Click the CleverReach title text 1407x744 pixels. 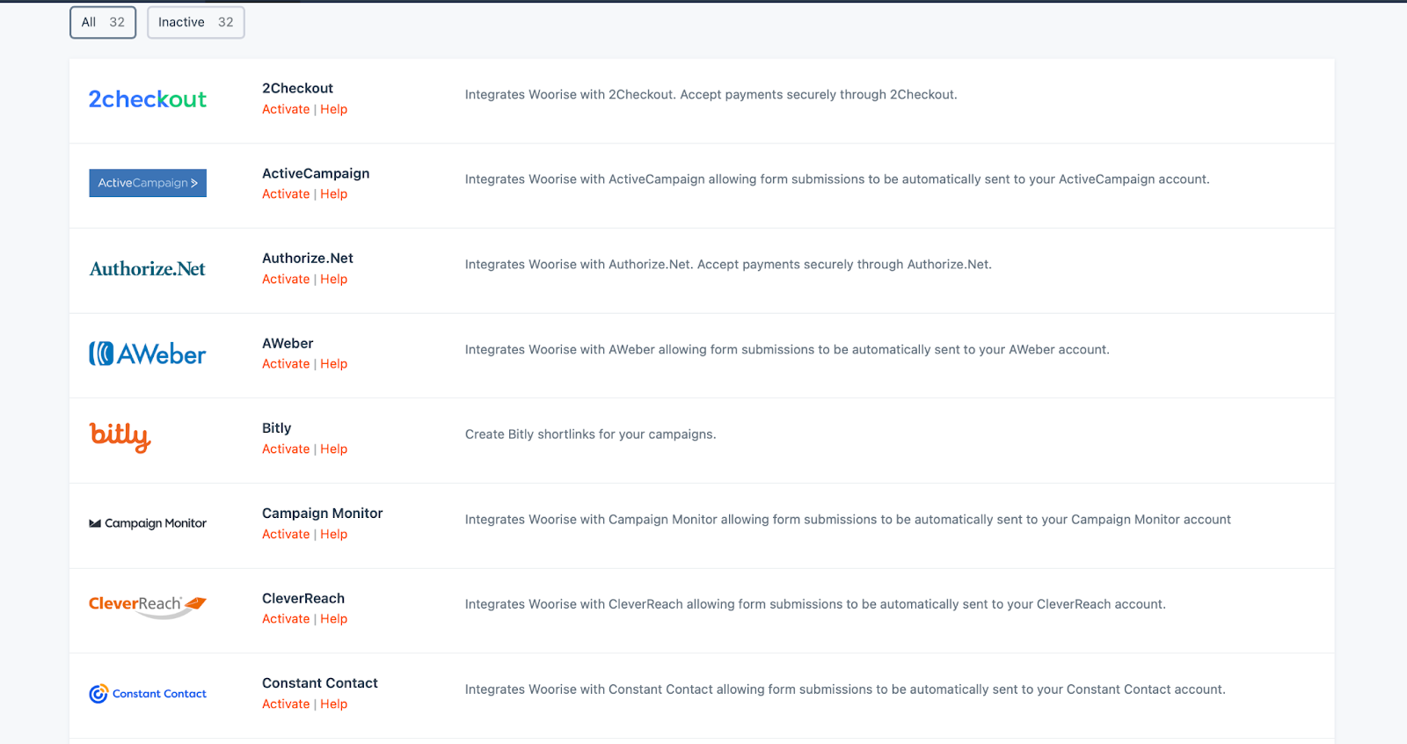click(x=303, y=598)
